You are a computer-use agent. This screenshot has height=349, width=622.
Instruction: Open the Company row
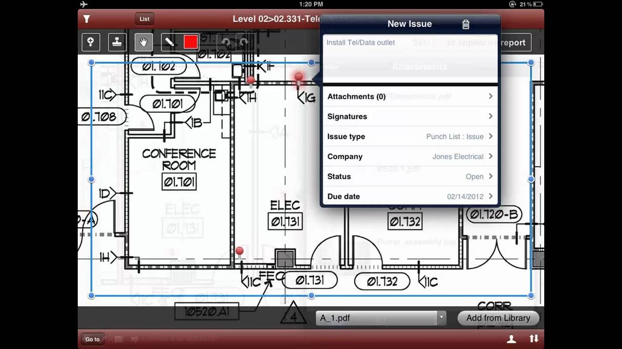click(410, 156)
